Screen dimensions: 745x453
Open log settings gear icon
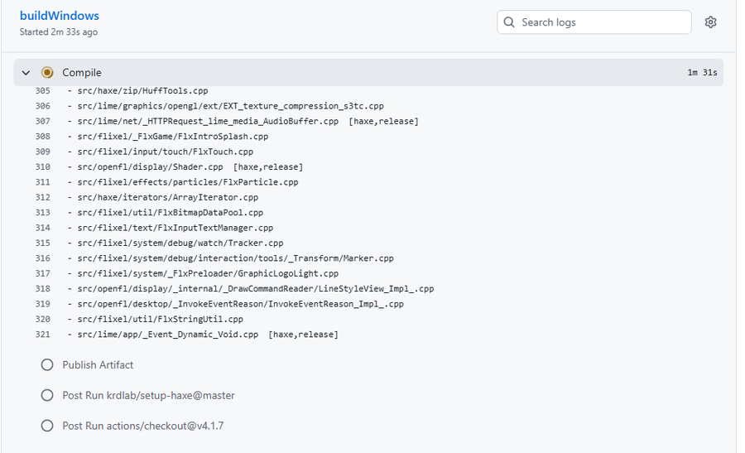tap(710, 22)
